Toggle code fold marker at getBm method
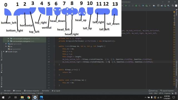The image size is (178, 100). click(x=55, y=70)
